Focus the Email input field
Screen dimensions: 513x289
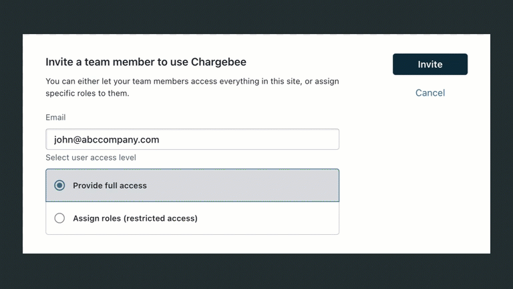192,140
